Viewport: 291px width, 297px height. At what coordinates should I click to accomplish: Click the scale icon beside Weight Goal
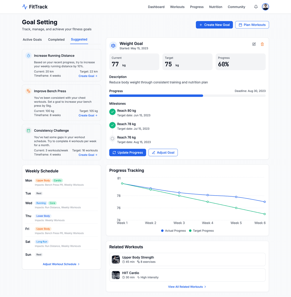113,46
